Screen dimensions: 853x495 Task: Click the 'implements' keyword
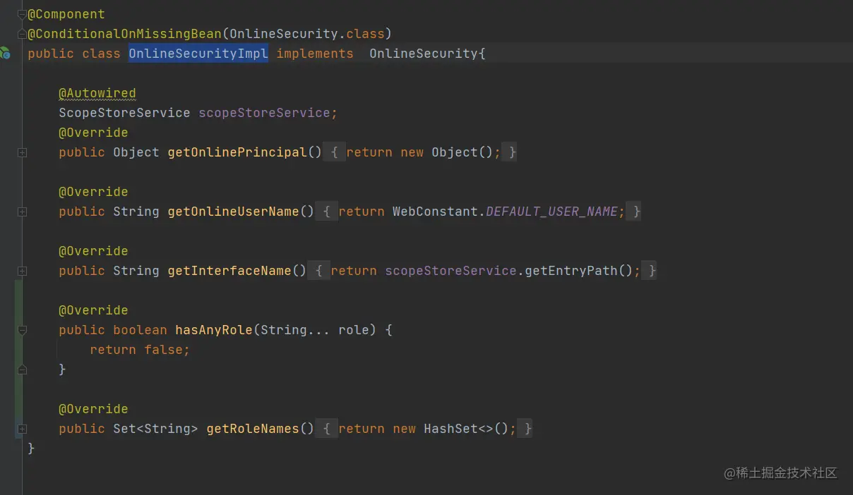[x=315, y=54]
